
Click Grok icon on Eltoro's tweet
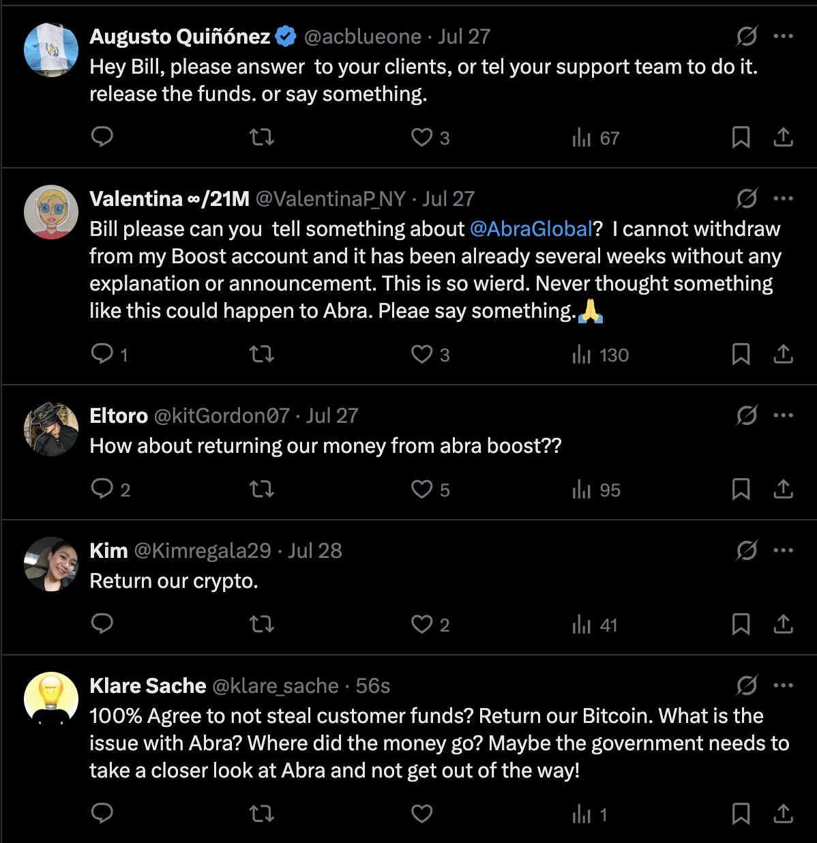pyautogui.click(x=747, y=415)
